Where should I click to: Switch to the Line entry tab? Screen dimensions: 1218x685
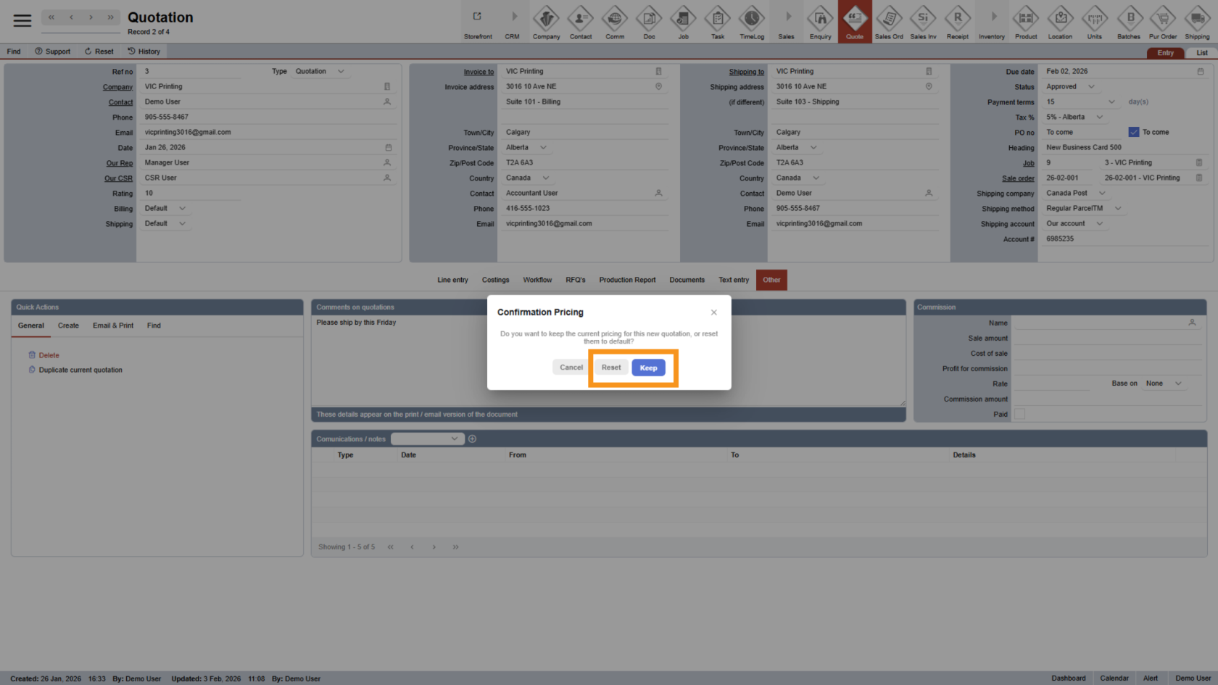click(x=452, y=280)
